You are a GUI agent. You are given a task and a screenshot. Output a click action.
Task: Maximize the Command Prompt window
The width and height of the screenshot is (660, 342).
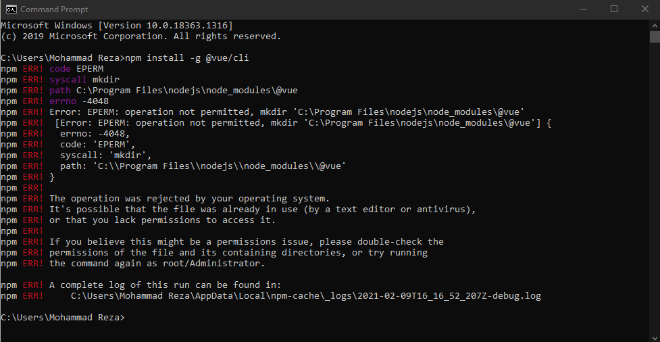click(614, 9)
